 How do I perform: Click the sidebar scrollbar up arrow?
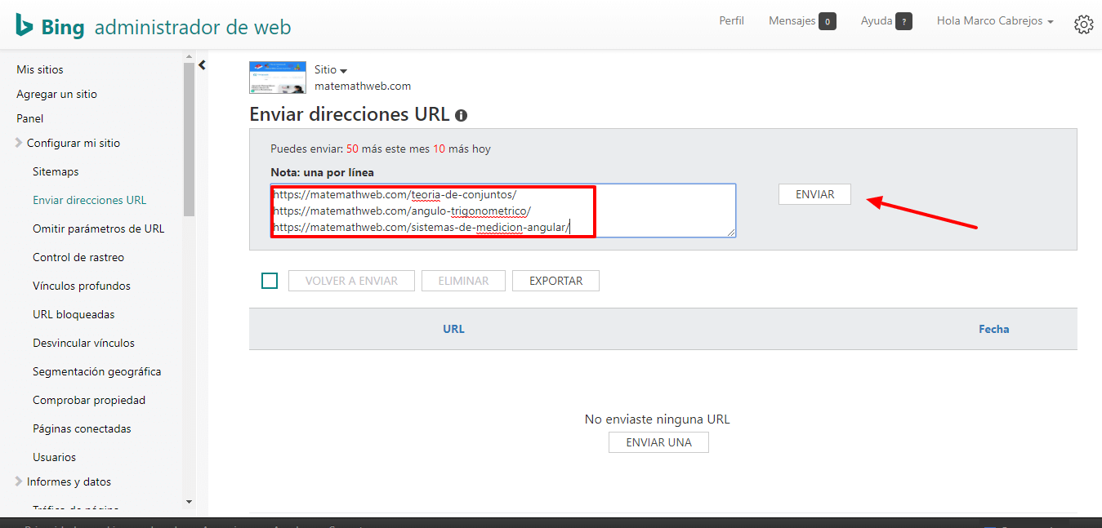190,57
